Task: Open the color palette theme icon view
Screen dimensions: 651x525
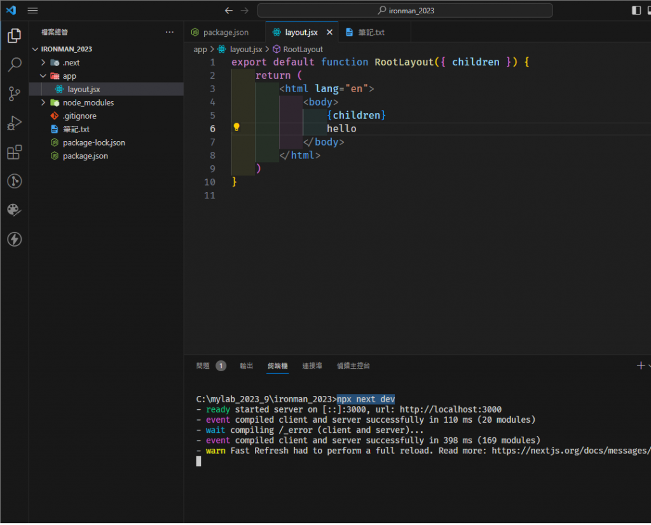Action: point(15,210)
